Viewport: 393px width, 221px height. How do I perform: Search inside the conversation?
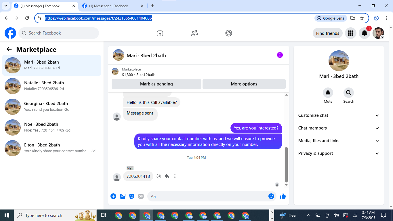coord(349,93)
